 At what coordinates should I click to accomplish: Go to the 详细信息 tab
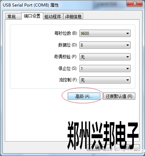[x=73, y=17]
